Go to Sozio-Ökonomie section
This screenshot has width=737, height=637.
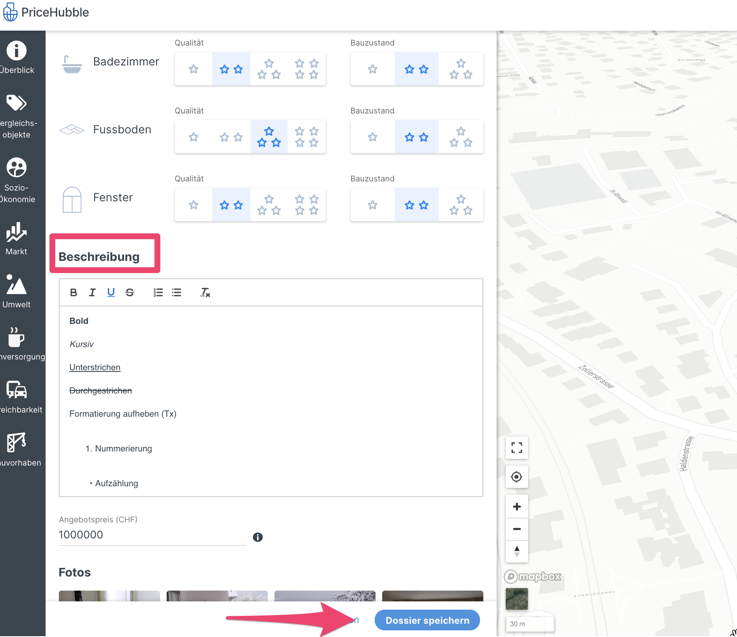[x=17, y=180]
